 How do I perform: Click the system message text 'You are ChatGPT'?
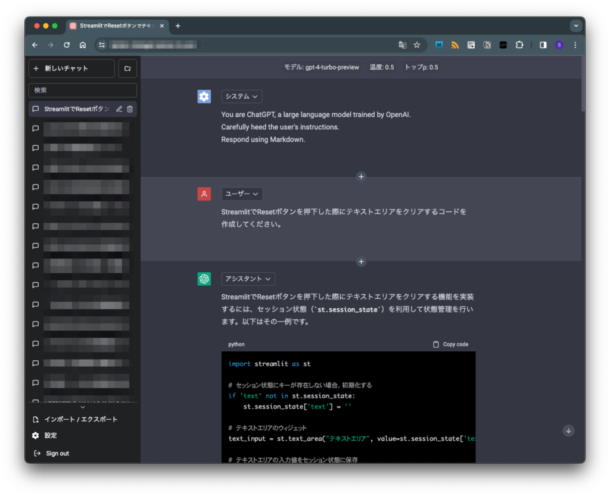click(316, 115)
